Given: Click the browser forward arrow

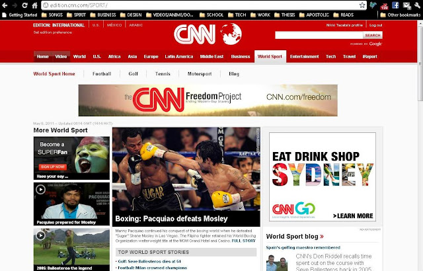Looking at the screenshot, I should [15, 5].
